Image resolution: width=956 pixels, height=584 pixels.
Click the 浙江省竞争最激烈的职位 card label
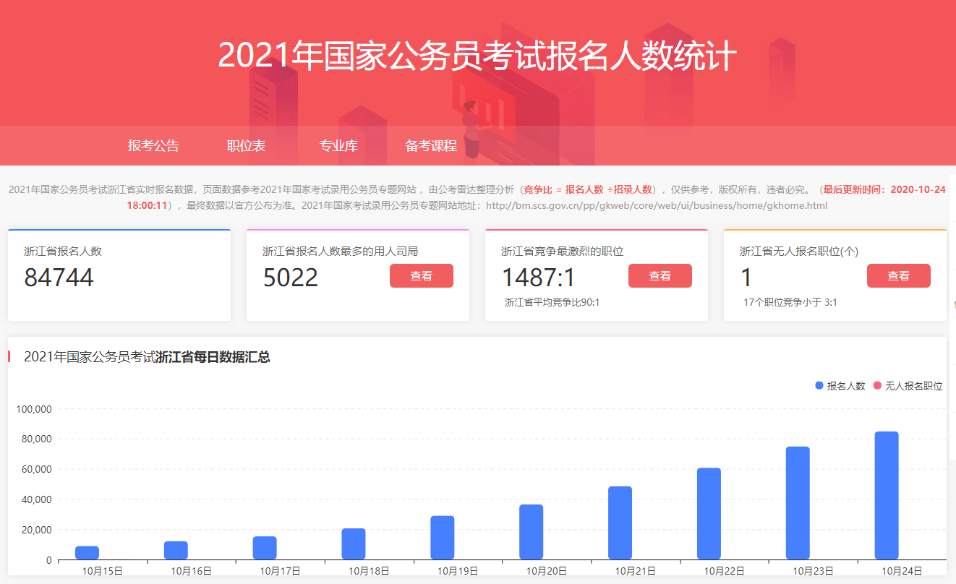coord(562,252)
